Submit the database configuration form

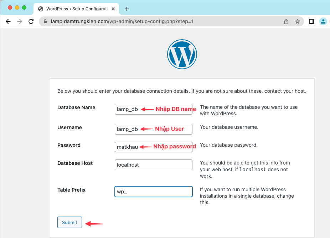click(x=69, y=222)
